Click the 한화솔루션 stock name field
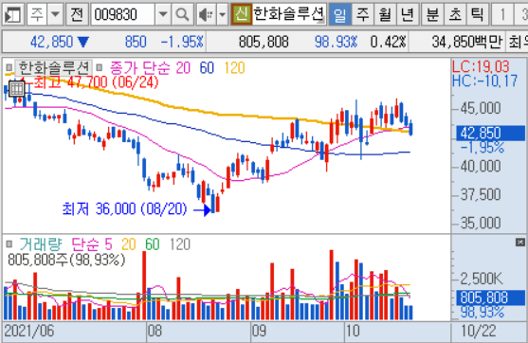The image size is (528, 343). click(289, 14)
